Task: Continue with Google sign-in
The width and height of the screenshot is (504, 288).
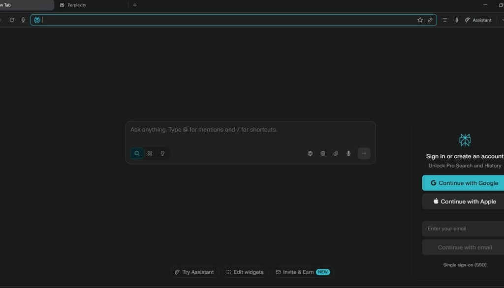Action: [x=463, y=183]
